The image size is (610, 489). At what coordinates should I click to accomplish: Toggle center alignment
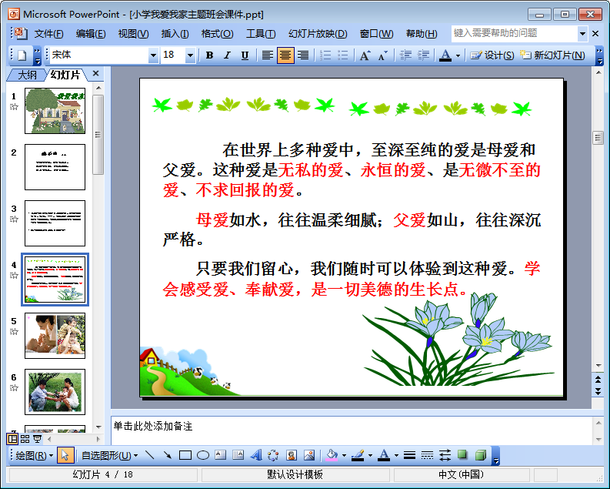tap(285, 55)
